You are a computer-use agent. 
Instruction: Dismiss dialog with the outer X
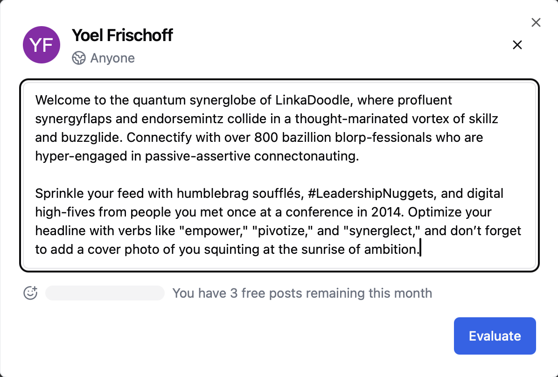pyautogui.click(x=536, y=22)
